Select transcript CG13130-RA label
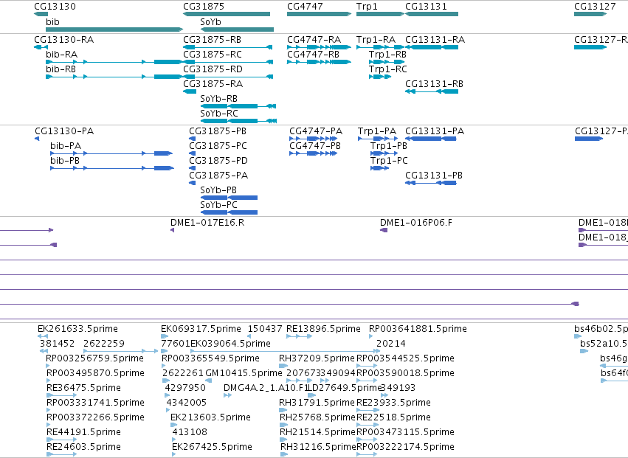 (64, 40)
